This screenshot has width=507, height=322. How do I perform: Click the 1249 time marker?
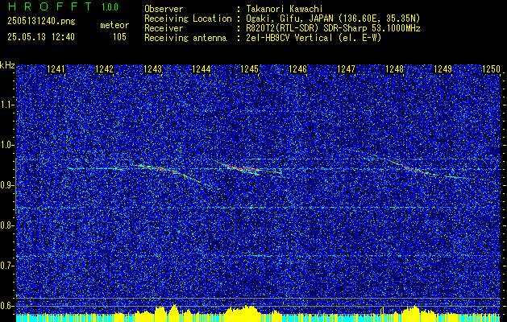point(443,69)
